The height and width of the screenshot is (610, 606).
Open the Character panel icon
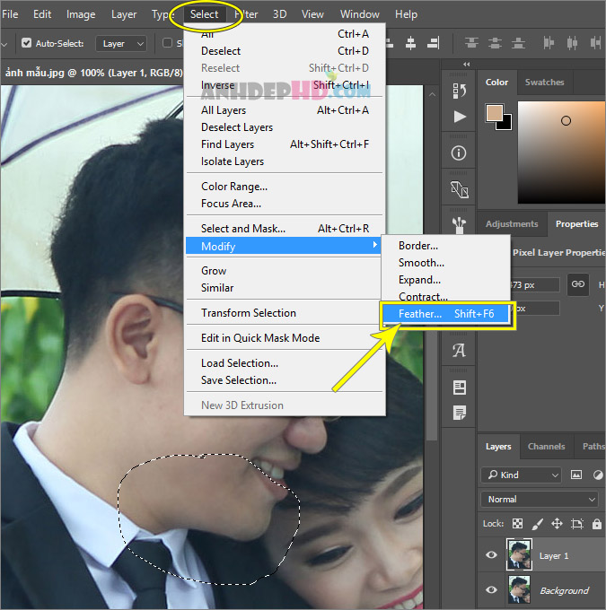tap(459, 350)
